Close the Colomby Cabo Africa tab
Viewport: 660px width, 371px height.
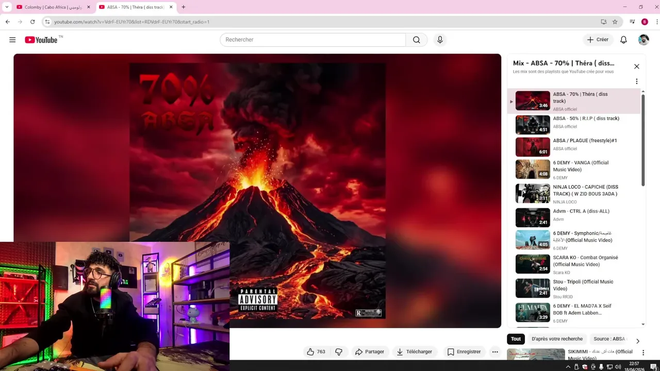89,7
